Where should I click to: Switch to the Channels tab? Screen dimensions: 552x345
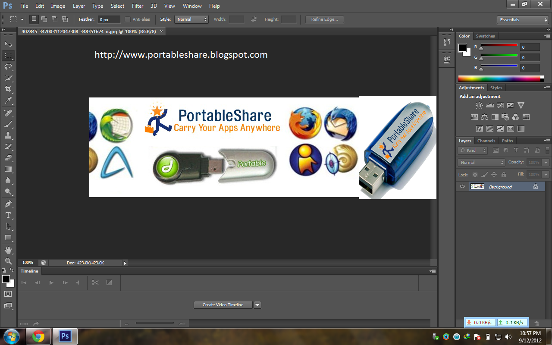tap(486, 141)
